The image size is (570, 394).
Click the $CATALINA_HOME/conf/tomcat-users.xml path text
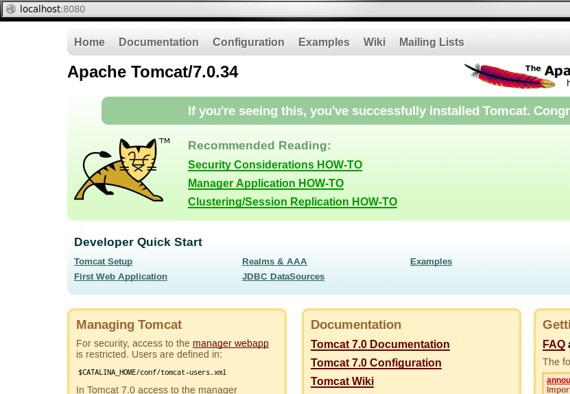point(152,372)
